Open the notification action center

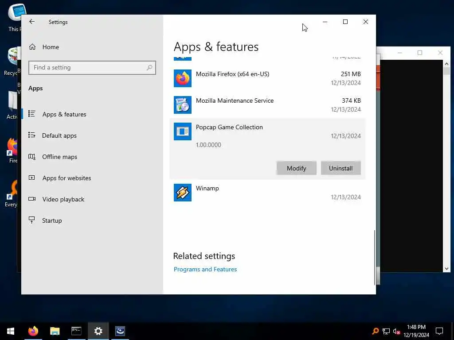[x=439, y=331]
